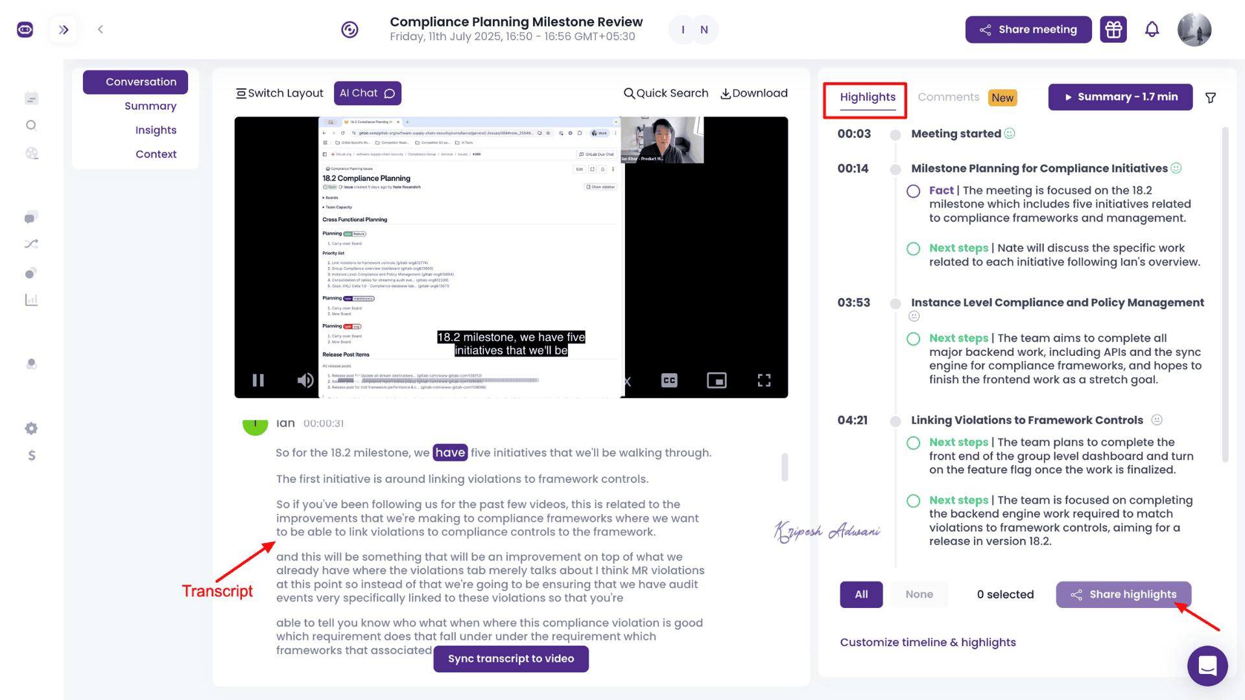The height and width of the screenshot is (700, 1245).
Task: Open the Insights section
Action: pyautogui.click(x=156, y=130)
